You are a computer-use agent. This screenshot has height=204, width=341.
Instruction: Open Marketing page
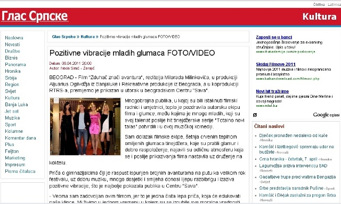coord(15,158)
